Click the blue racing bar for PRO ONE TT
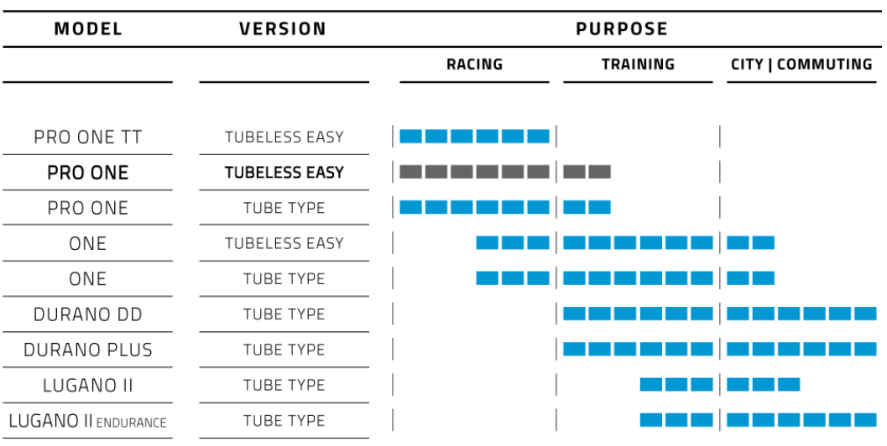 (474, 136)
